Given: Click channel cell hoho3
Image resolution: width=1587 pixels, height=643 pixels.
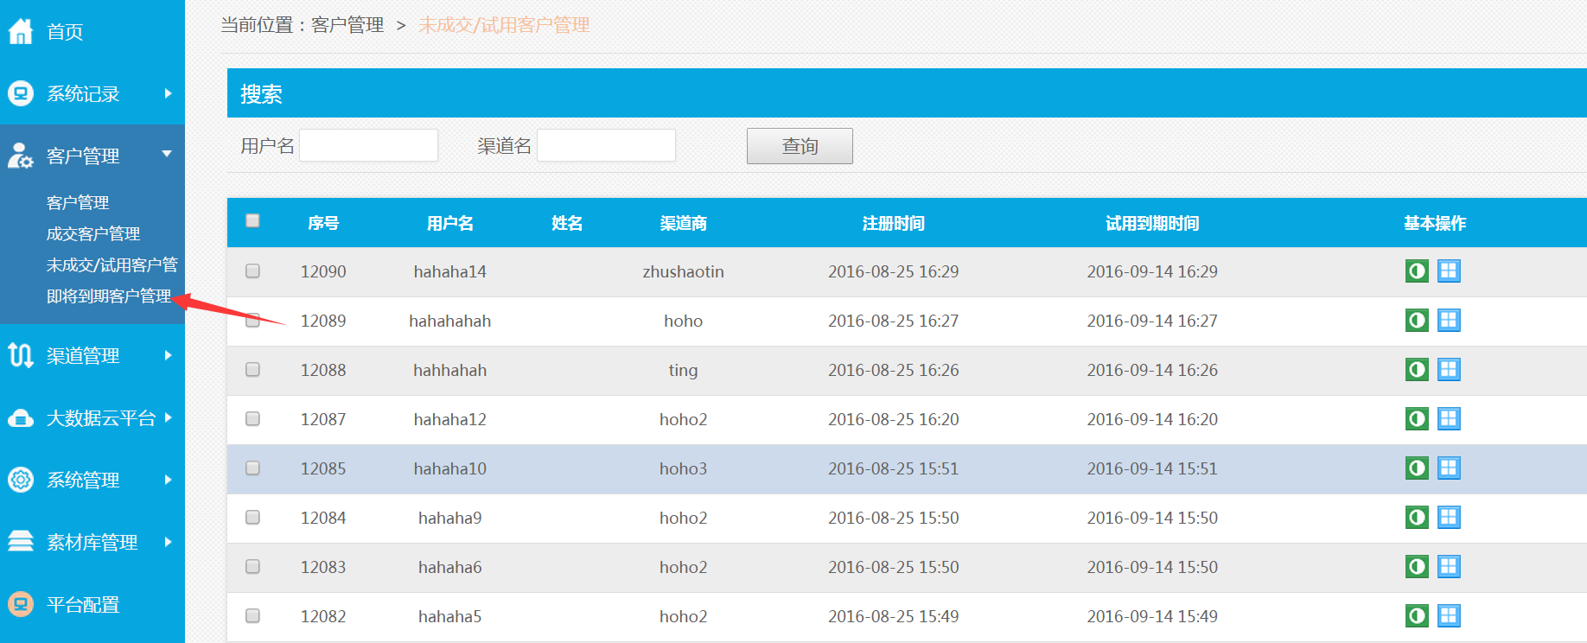Looking at the screenshot, I should [683, 468].
